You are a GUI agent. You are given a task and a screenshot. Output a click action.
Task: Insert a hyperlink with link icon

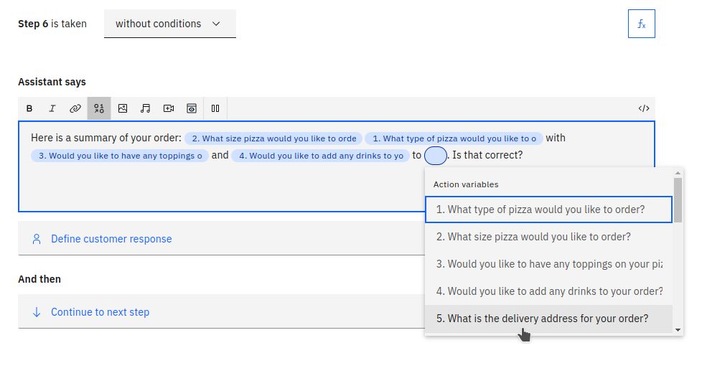click(75, 108)
